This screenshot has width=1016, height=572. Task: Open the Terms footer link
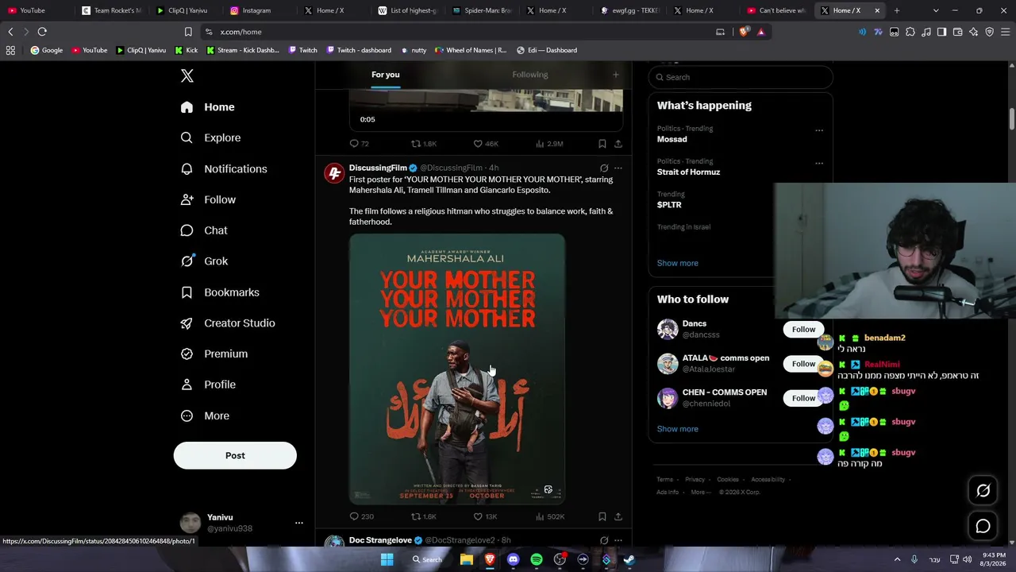[664, 479]
